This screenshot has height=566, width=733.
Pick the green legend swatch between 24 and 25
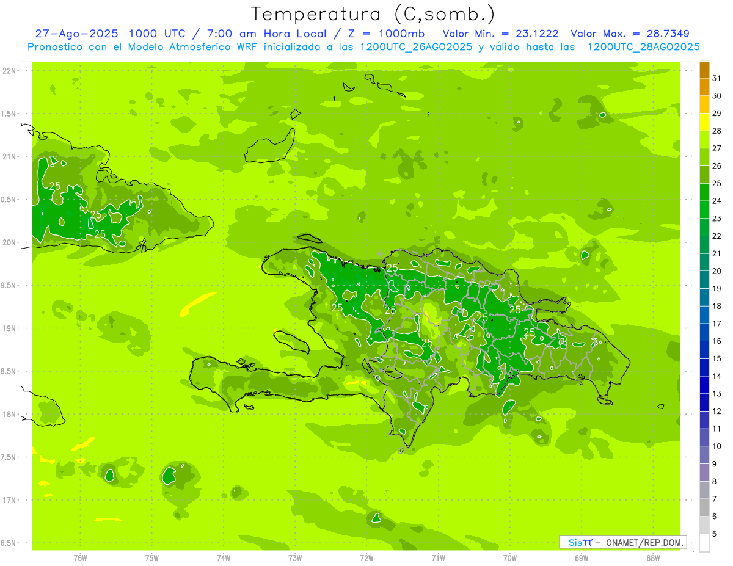[704, 192]
